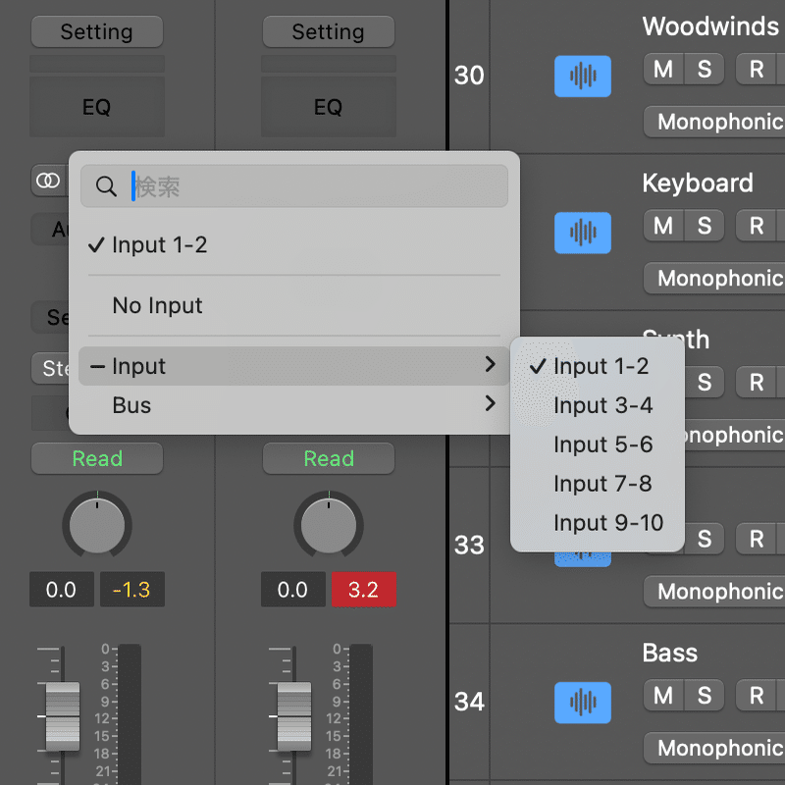Click the Keyboard track waveform icon
The image size is (785, 785).
(x=582, y=233)
